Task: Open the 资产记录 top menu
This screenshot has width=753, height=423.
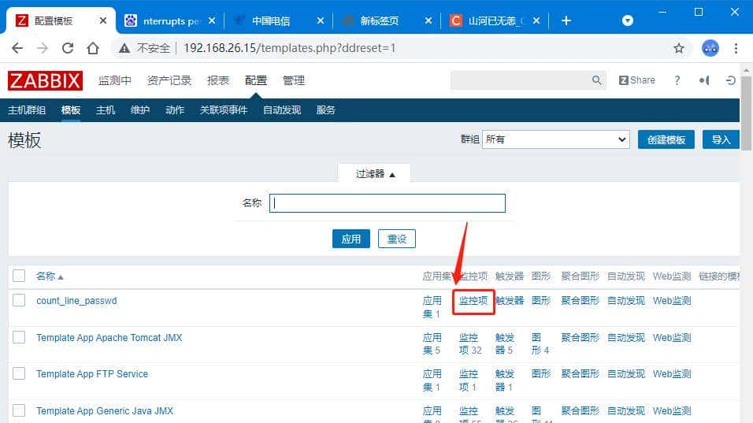Action: [169, 80]
